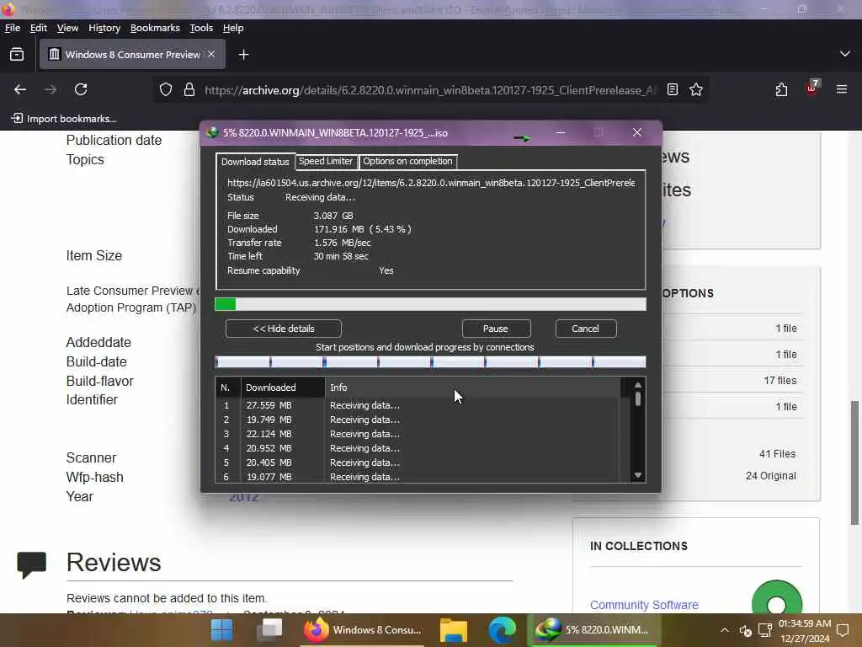Close the Windows 8 Consumer Preview tab
The height and width of the screenshot is (647, 862).
click(211, 55)
